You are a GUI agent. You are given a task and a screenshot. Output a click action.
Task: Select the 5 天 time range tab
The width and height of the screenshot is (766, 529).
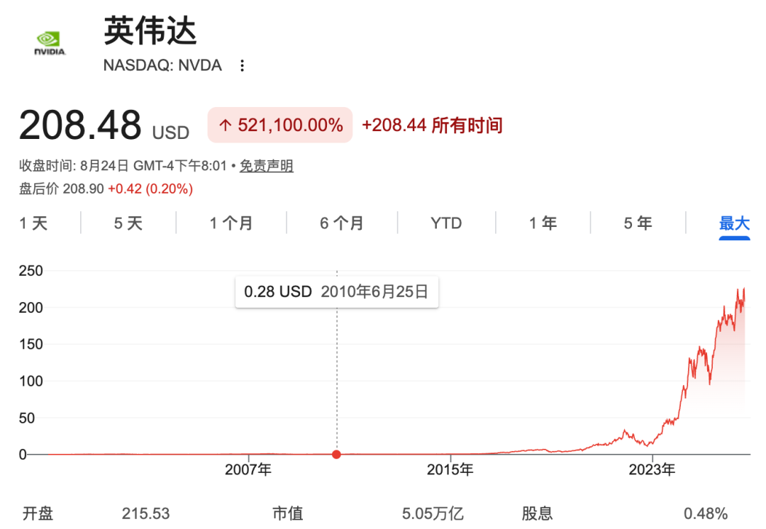click(128, 223)
